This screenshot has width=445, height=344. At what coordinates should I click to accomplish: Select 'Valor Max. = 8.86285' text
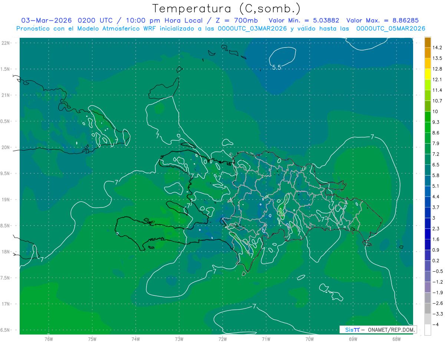click(383, 20)
